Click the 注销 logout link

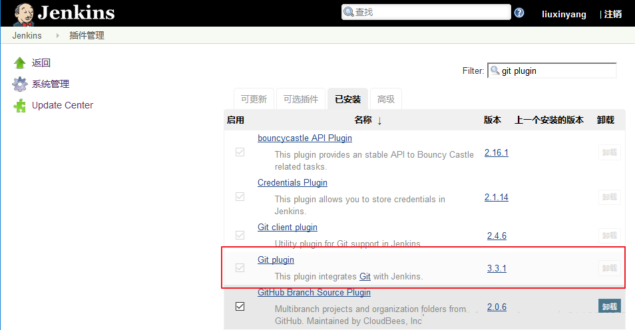click(x=613, y=14)
